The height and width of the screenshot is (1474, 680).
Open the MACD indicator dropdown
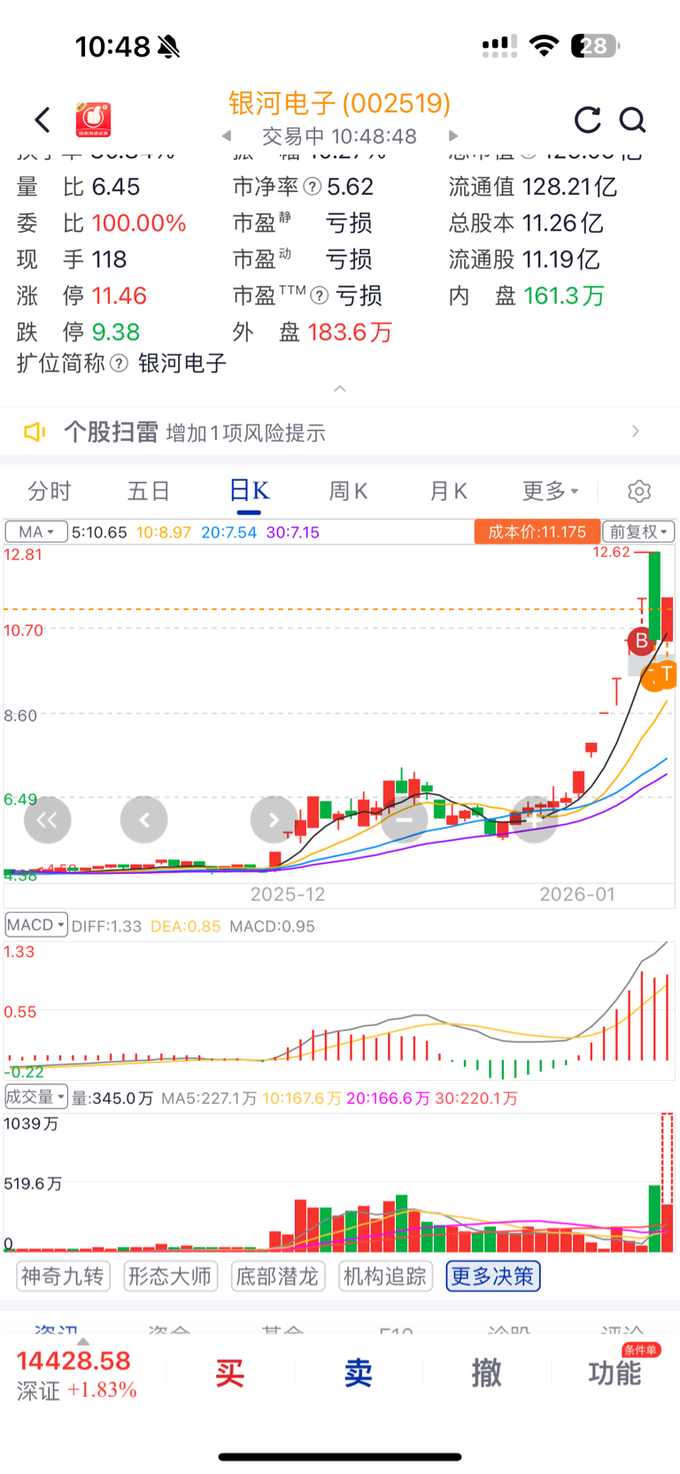(36, 925)
